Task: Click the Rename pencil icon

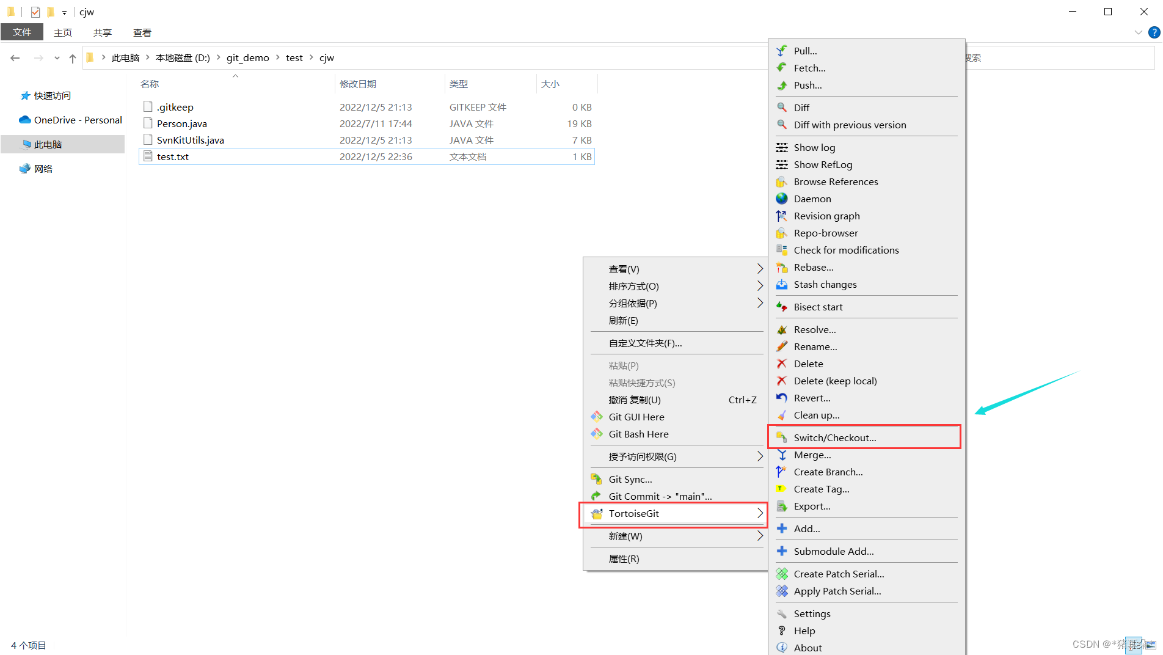Action: point(782,346)
